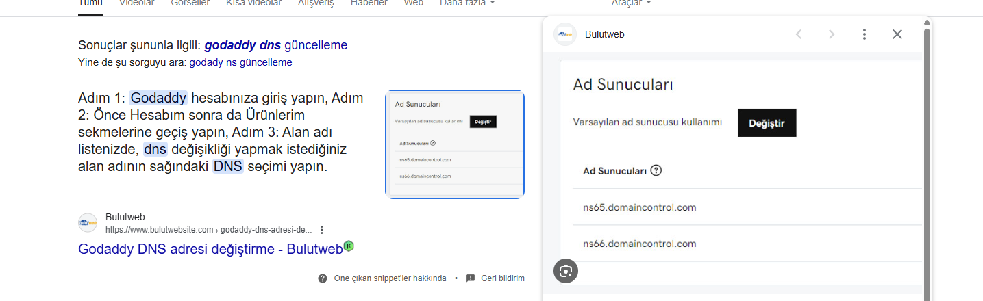Image resolution: width=983 pixels, height=301 pixels.
Task: Click the help icon beside Ad Sunucuları
Action: coord(656,170)
